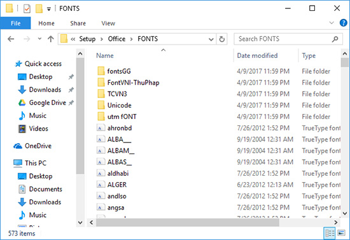The width and height of the screenshot is (350, 240).
Task: Select the FontVNI-ThuPhap folder
Action: click(129, 83)
